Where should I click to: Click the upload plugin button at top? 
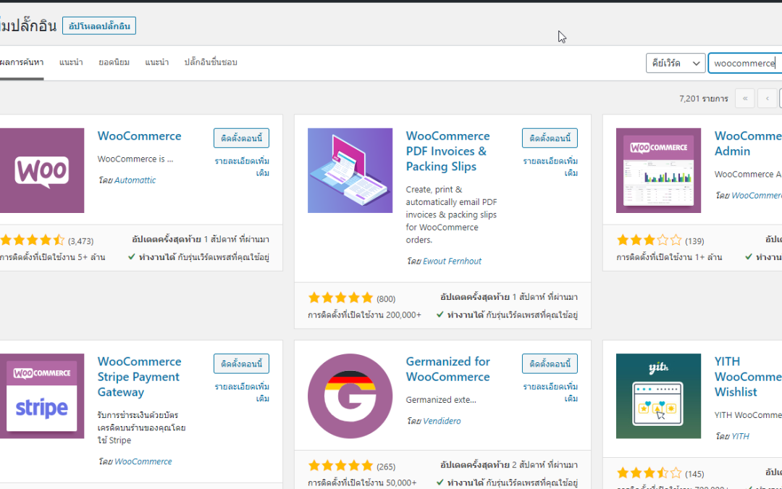click(x=99, y=26)
